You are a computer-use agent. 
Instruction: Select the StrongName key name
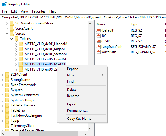(x=21, y=80)
